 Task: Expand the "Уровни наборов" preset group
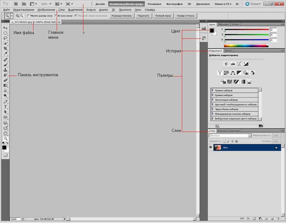point(212,90)
